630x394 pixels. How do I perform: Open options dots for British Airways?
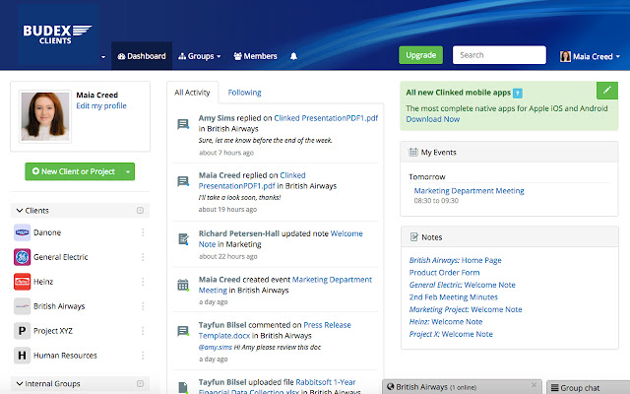pyautogui.click(x=143, y=306)
